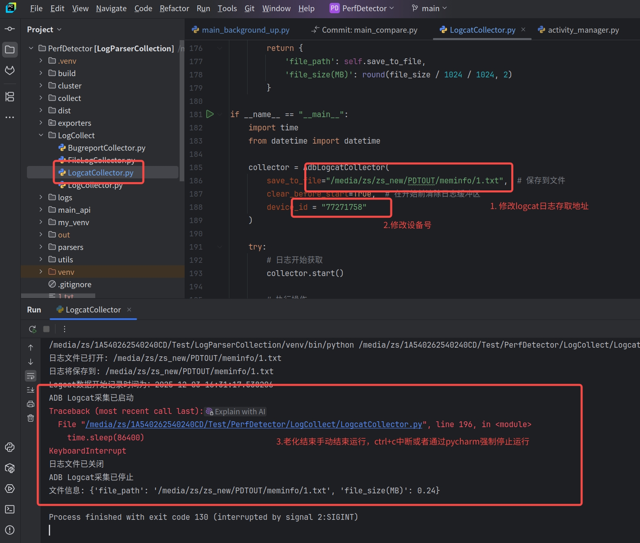Expand the cluster folder

pyautogui.click(x=41, y=86)
